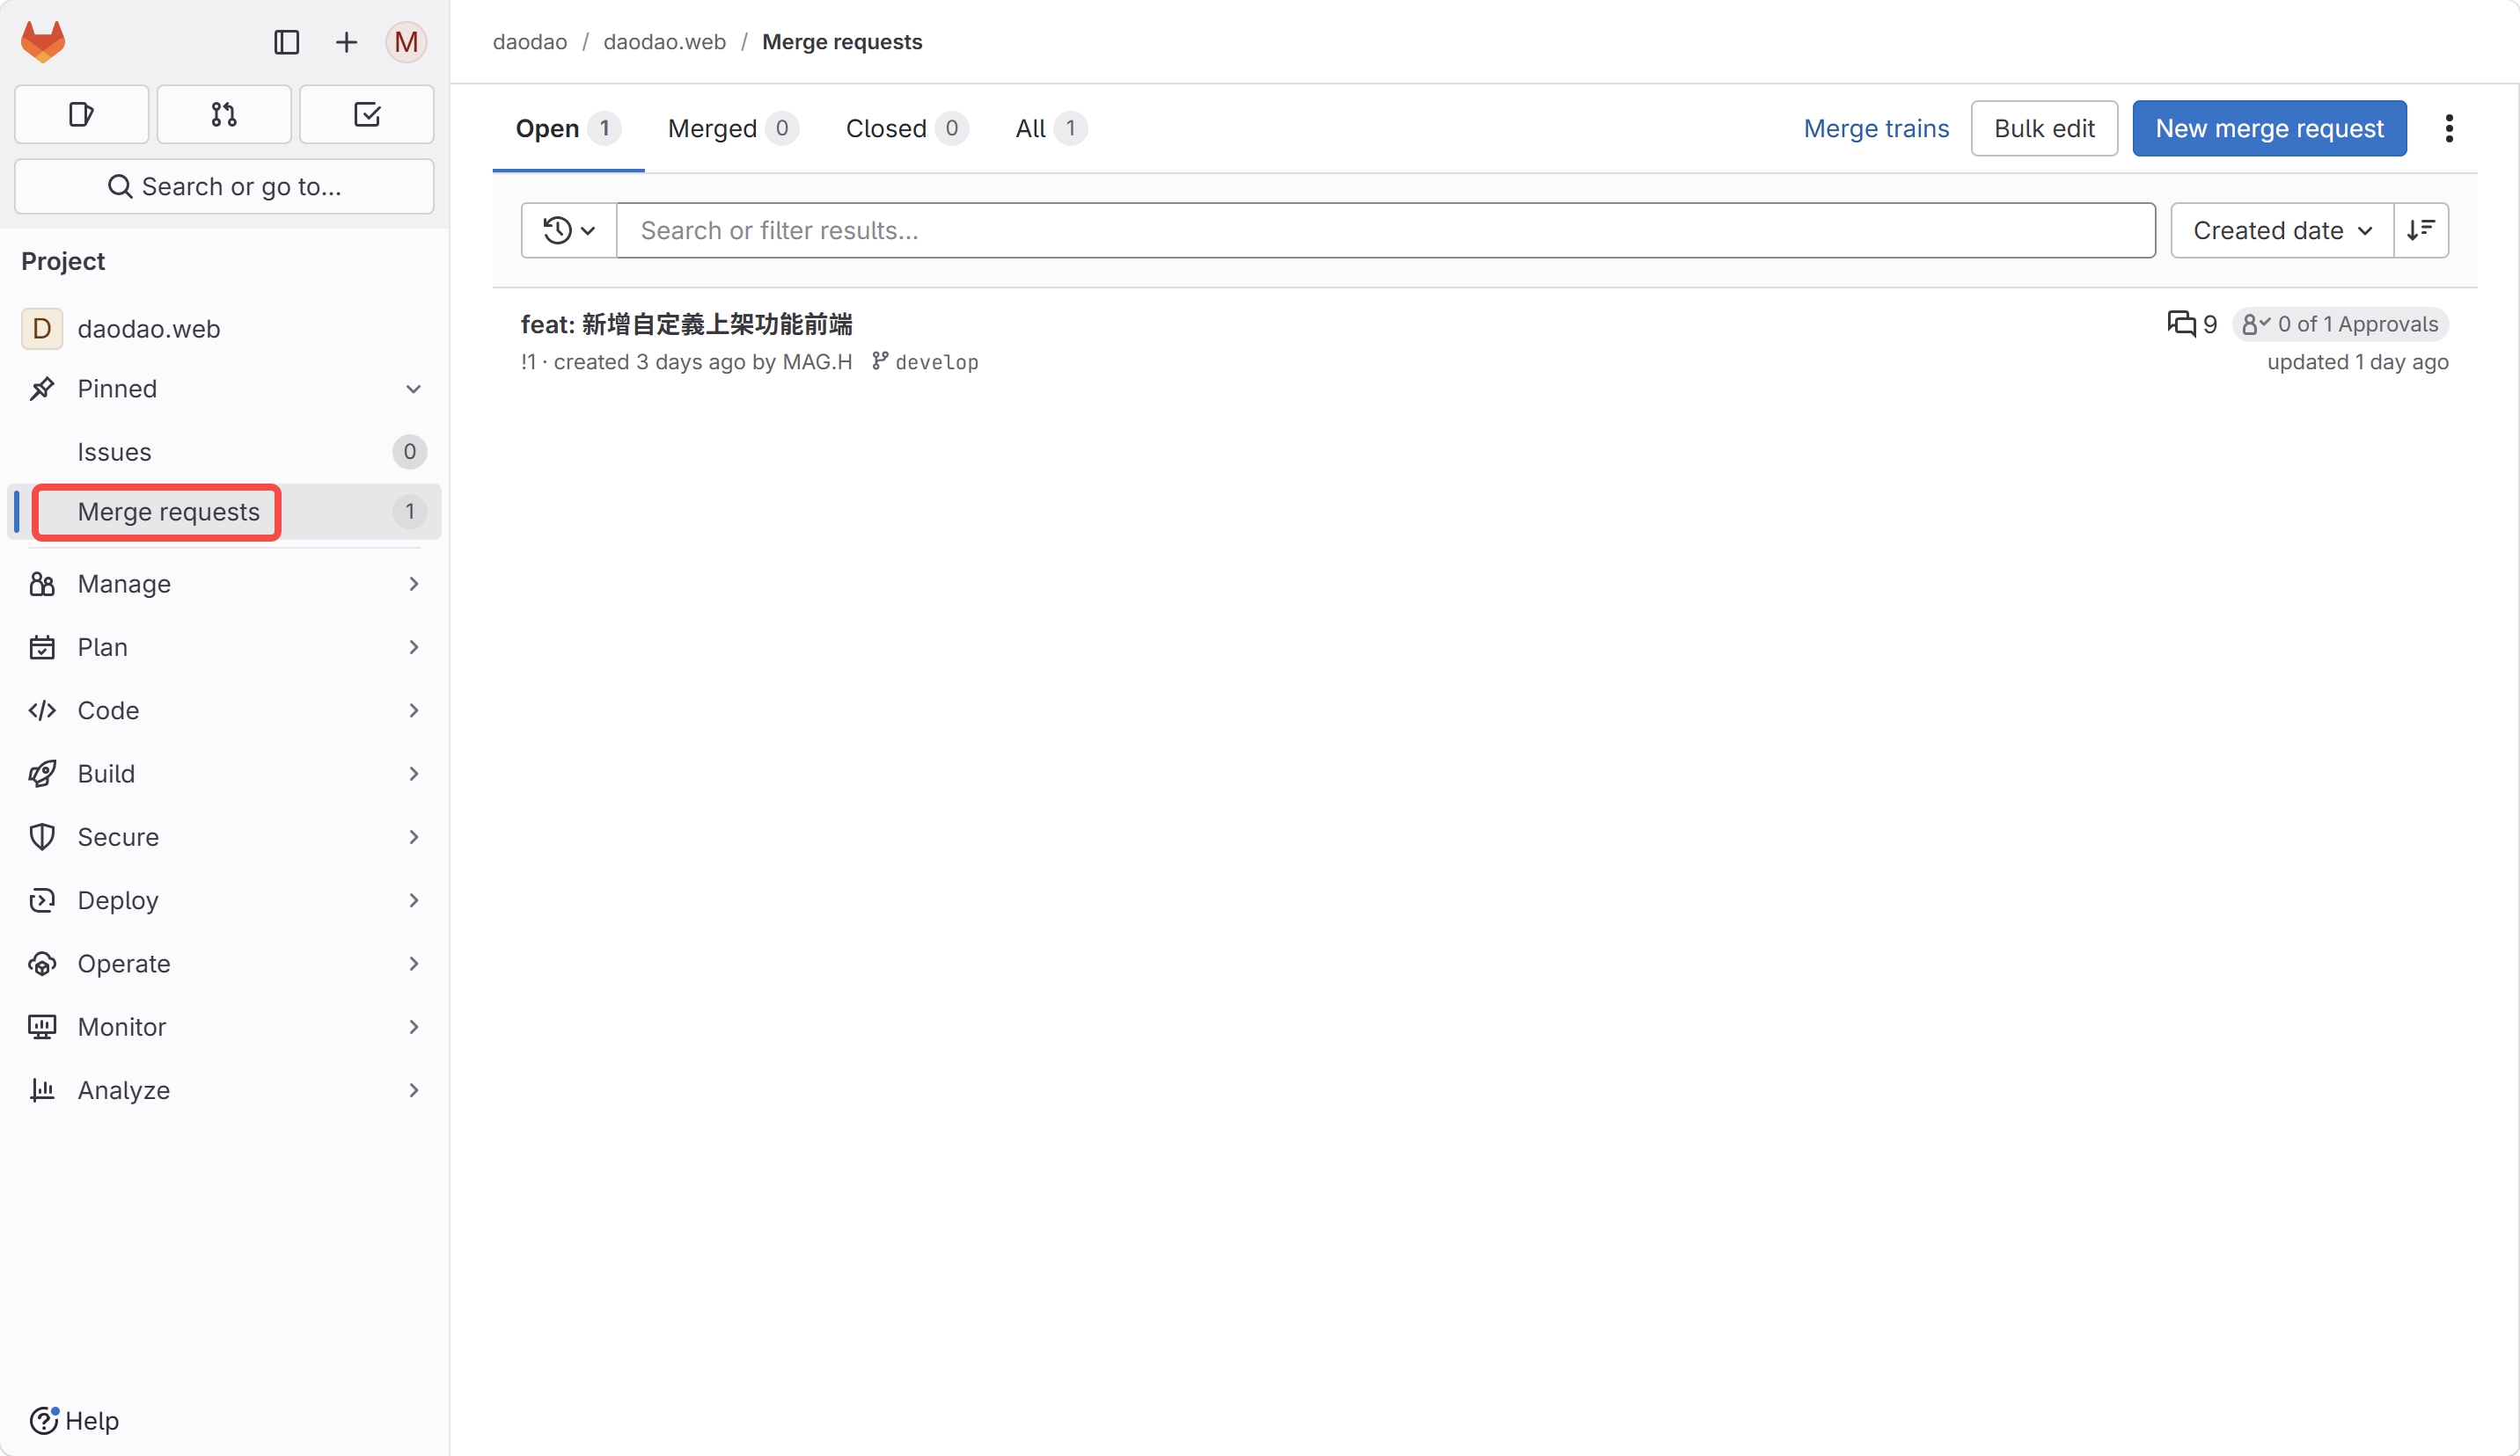Click the daodao.web project name
This screenshot has width=2520, height=1456.
point(149,328)
